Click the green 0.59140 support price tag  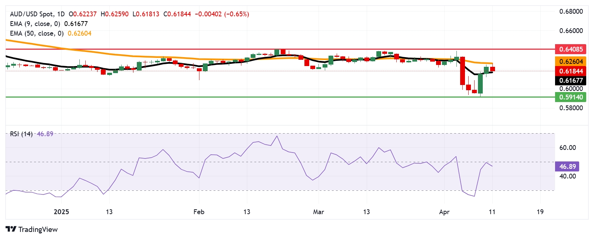(571, 97)
